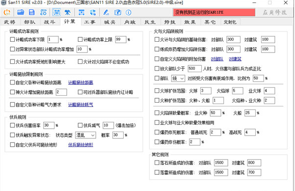
Task: Click the pen edit icon
Action: (x=106, y=12)
